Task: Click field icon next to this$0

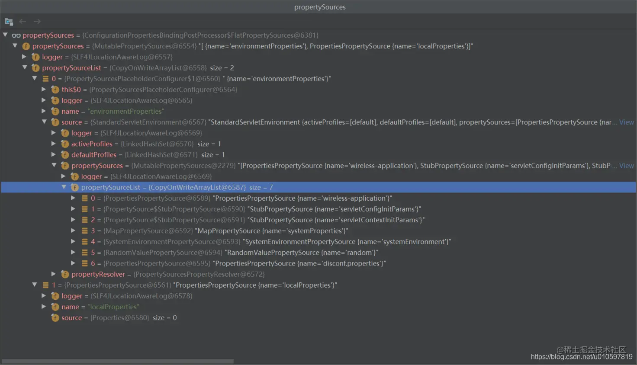Action: 55,90
